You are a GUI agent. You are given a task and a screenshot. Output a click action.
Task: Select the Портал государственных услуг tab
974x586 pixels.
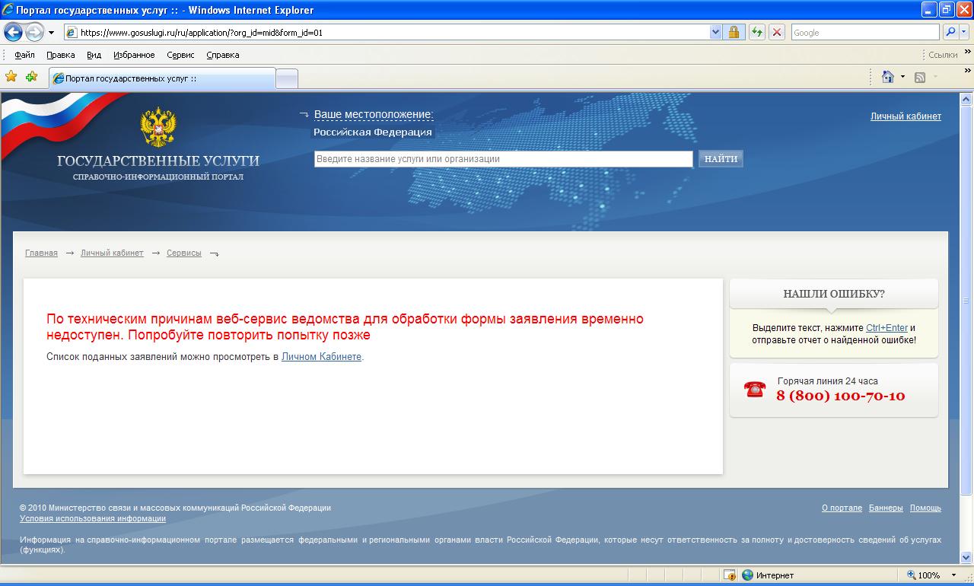[161, 78]
